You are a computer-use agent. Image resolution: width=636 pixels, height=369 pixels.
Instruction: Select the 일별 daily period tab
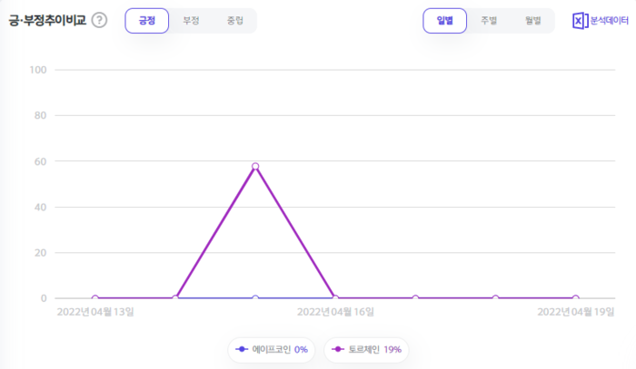445,20
